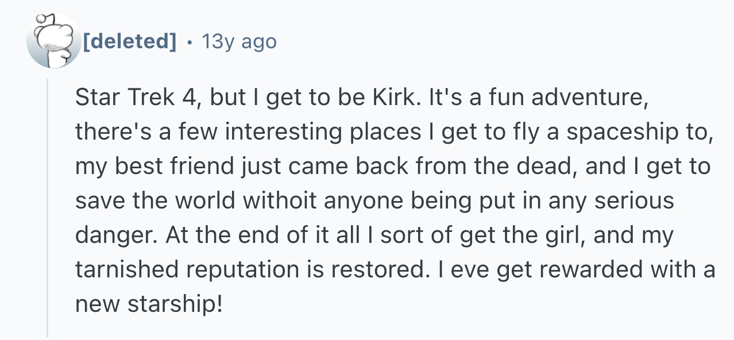
Task: Click the words "Star Trek 4" in the comment
Action: click(137, 98)
